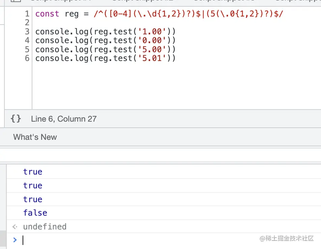
Task: Click line number 6 in the gutter
Action: click(27, 58)
